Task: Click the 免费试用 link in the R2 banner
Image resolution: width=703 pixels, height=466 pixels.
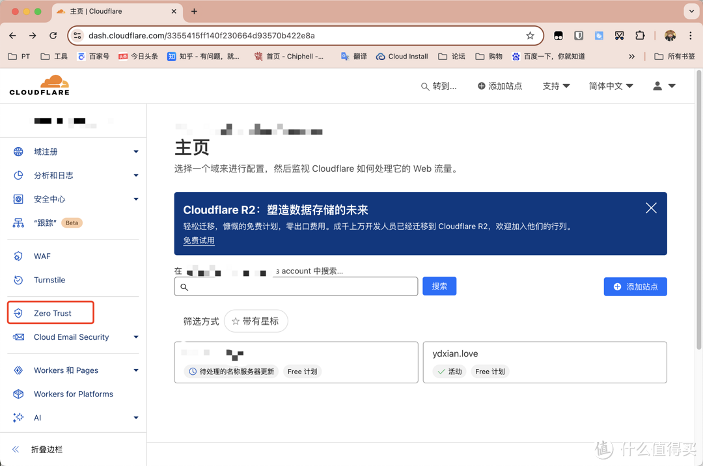Action: (x=199, y=240)
